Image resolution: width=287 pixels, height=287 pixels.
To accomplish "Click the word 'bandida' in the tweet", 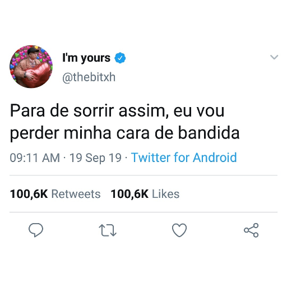I will [x=209, y=133].
